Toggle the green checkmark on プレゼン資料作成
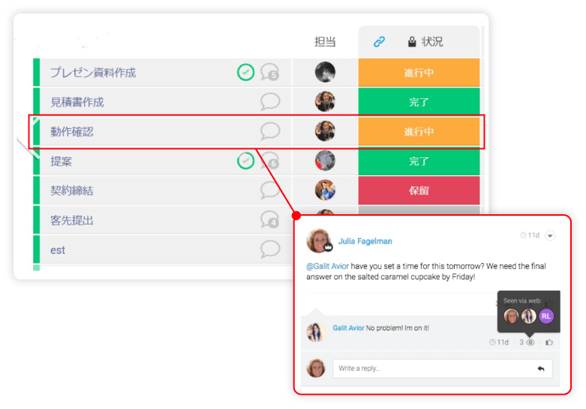This screenshot has height=409, width=586. [245, 72]
